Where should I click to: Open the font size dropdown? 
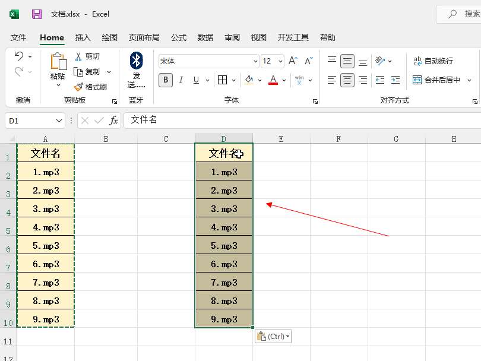(280, 61)
